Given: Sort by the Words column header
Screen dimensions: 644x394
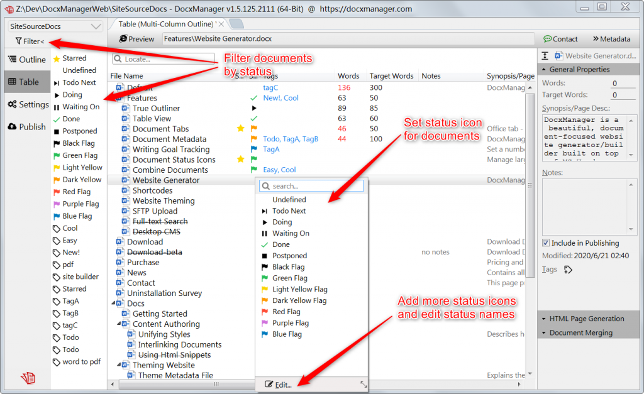Looking at the screenshot, I should point(348,76).
